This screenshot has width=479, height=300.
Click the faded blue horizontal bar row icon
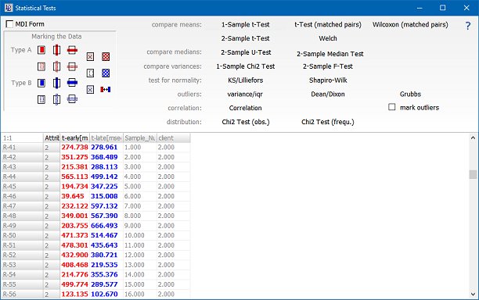72,99
